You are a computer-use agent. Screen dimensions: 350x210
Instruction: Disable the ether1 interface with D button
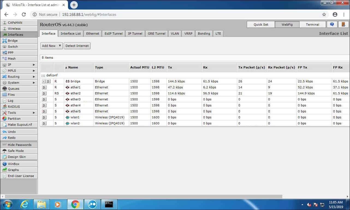(44, 87)
